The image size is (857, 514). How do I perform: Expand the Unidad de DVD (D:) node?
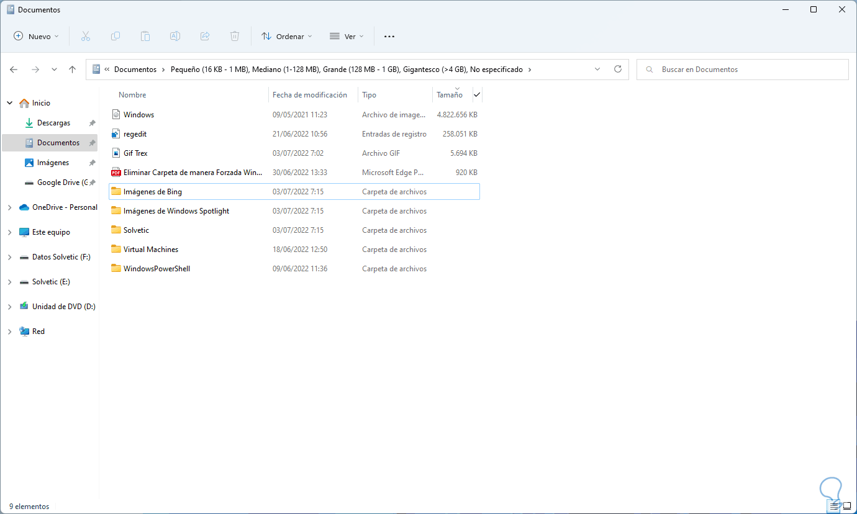9,307
